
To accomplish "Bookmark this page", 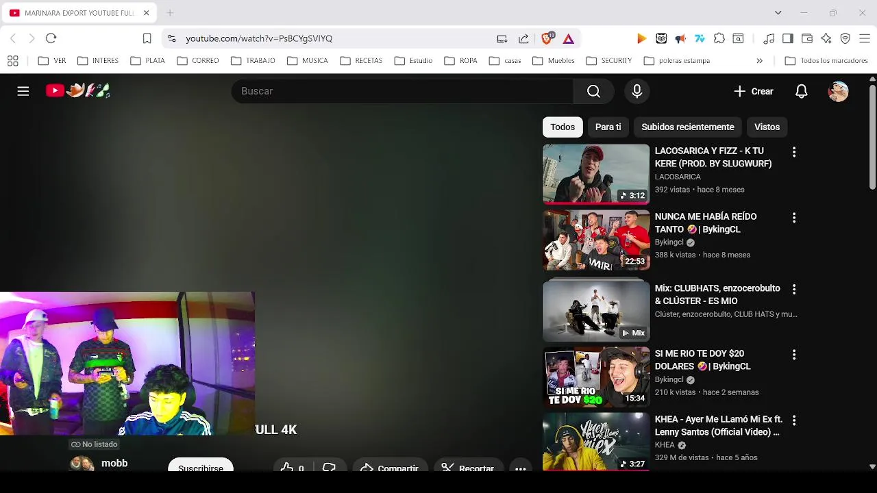I will pyautogui.click(x=147, y=38).
